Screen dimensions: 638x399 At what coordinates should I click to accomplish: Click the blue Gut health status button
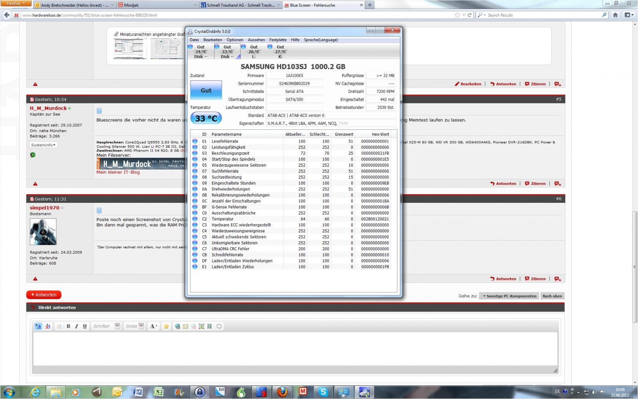click(x=206, y=90)
